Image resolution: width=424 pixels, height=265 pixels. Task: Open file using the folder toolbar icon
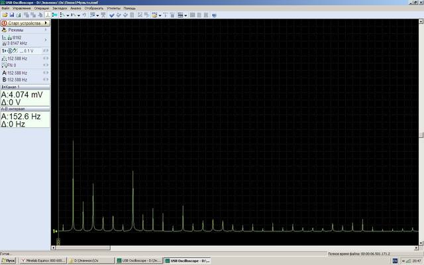pos(5,15)
